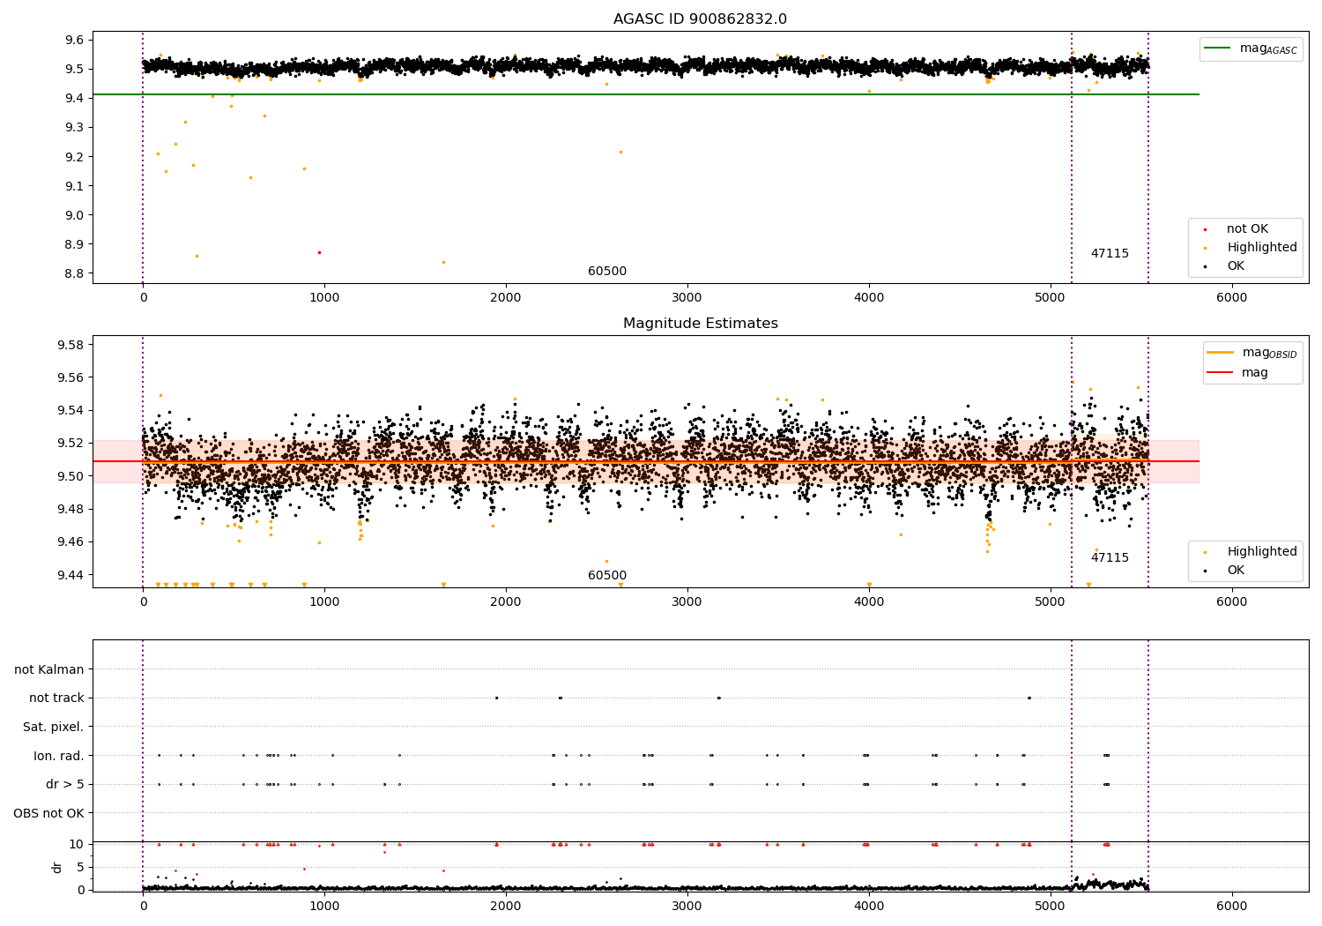Click the 'AGASC ID 900862832.0' plot title
Viewport: 1322px width, 926px height.
(x=700, y=19)
